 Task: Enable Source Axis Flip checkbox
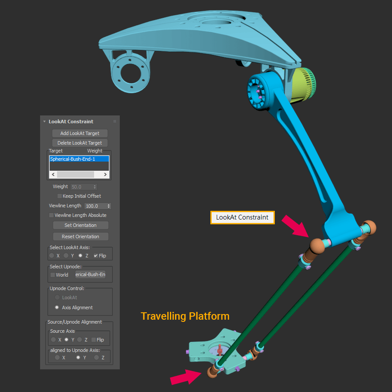(94, 340)
